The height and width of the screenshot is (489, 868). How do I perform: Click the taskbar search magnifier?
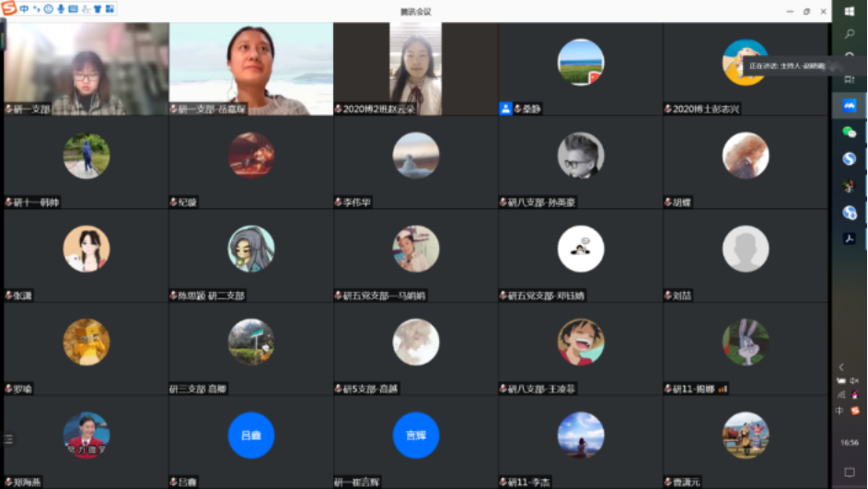[850, 34]
